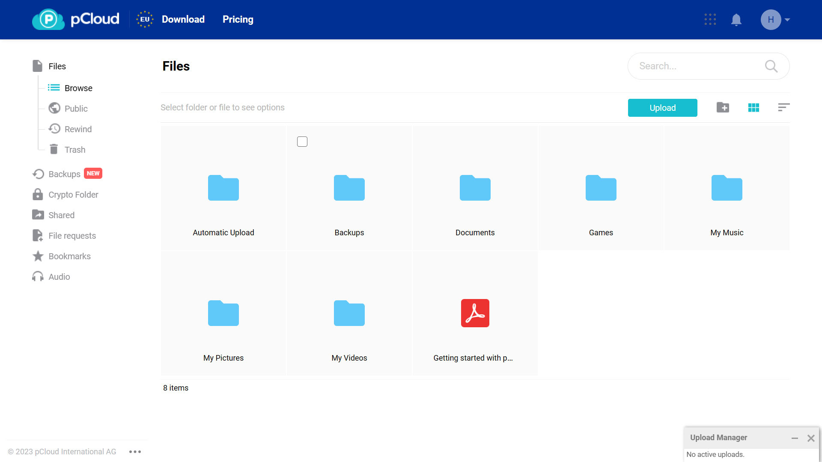Screen dimensions: 822x462
Task: Click the Pricing navigation link
Action: (x=238, y=19)
